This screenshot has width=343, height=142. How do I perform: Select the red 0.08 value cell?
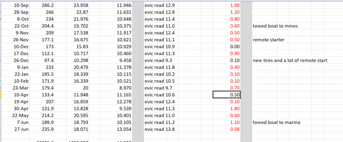tap(227, 129)
